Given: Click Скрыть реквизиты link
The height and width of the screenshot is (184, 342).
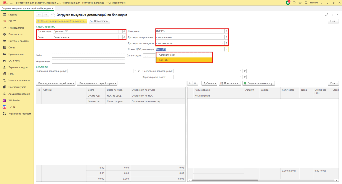Looking at the screenshot, I should (46, 27).
